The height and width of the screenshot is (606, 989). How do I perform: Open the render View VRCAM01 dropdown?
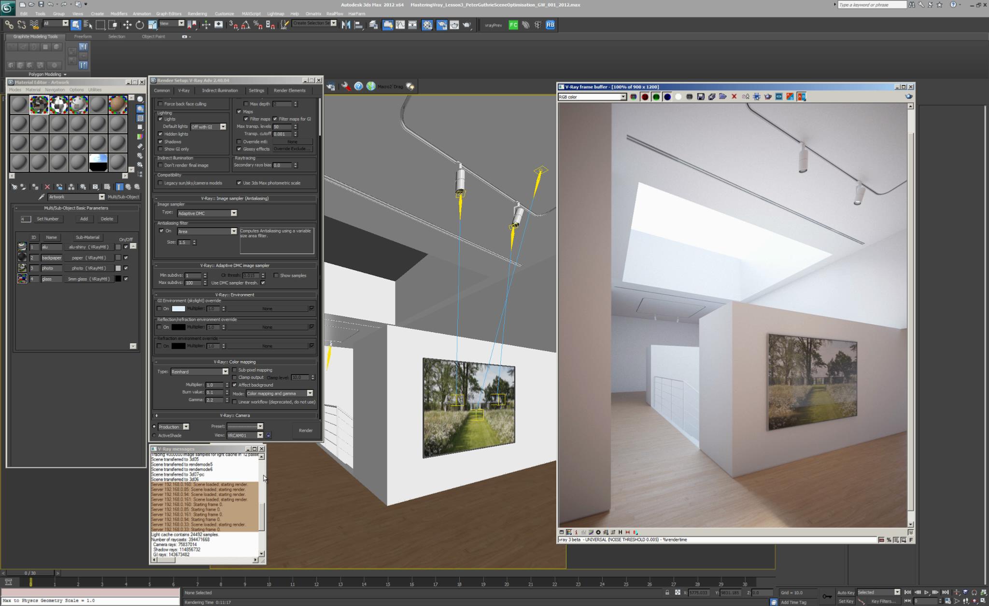pos(245,435)
